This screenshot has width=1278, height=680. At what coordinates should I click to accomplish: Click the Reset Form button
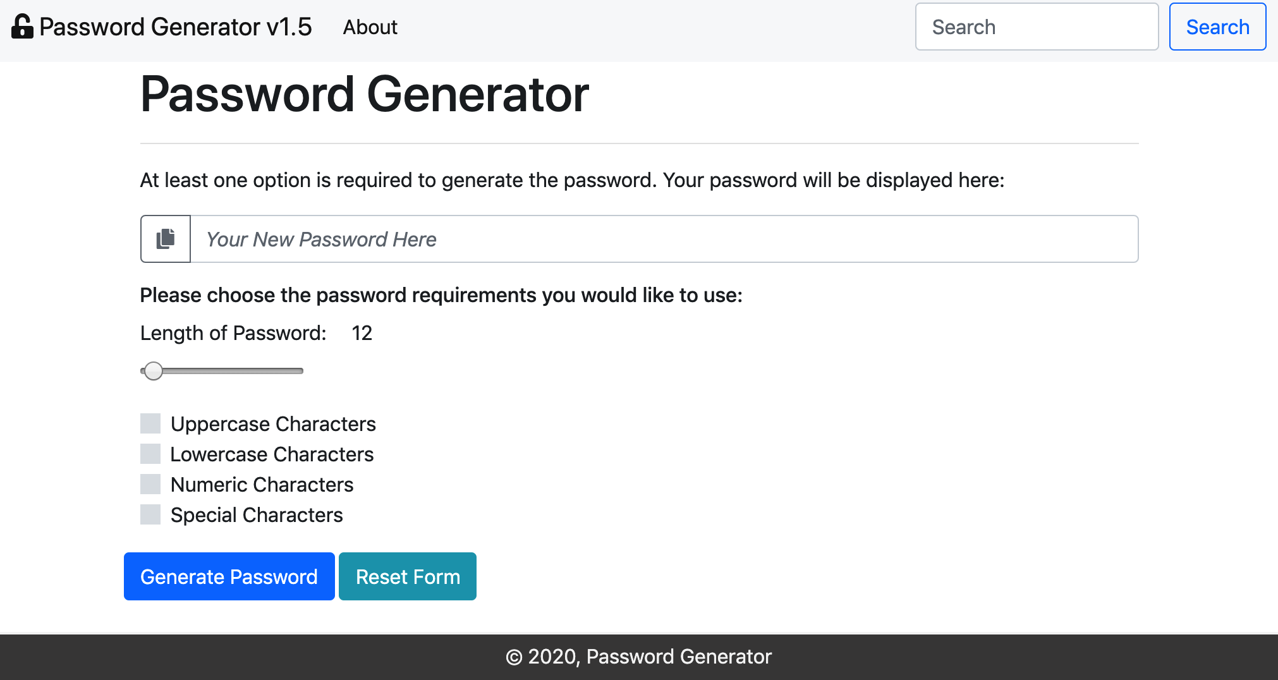(x=407, y=576)
